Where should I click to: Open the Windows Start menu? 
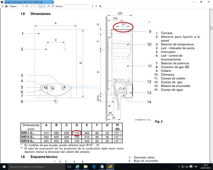click(x=3, y=166)
